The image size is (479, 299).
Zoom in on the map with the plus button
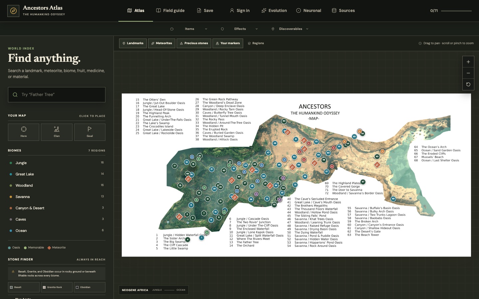[468, 62]
